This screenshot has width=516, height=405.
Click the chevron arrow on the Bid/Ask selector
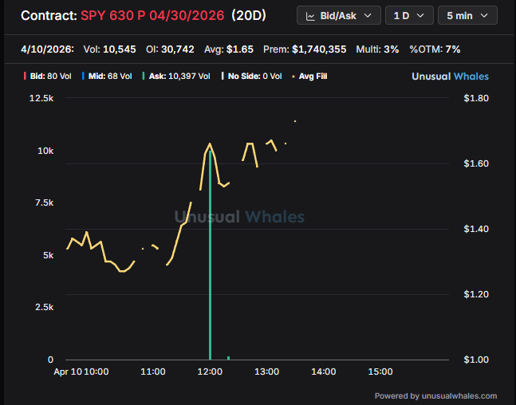(368, 15)
